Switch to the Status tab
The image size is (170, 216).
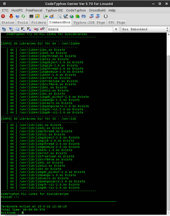pyautogui.click(x=8, y=22)
